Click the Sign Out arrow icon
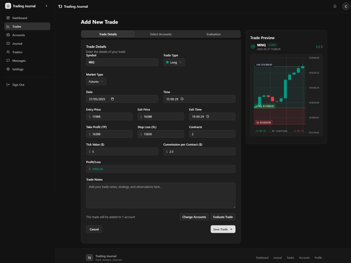 (8, 85)
